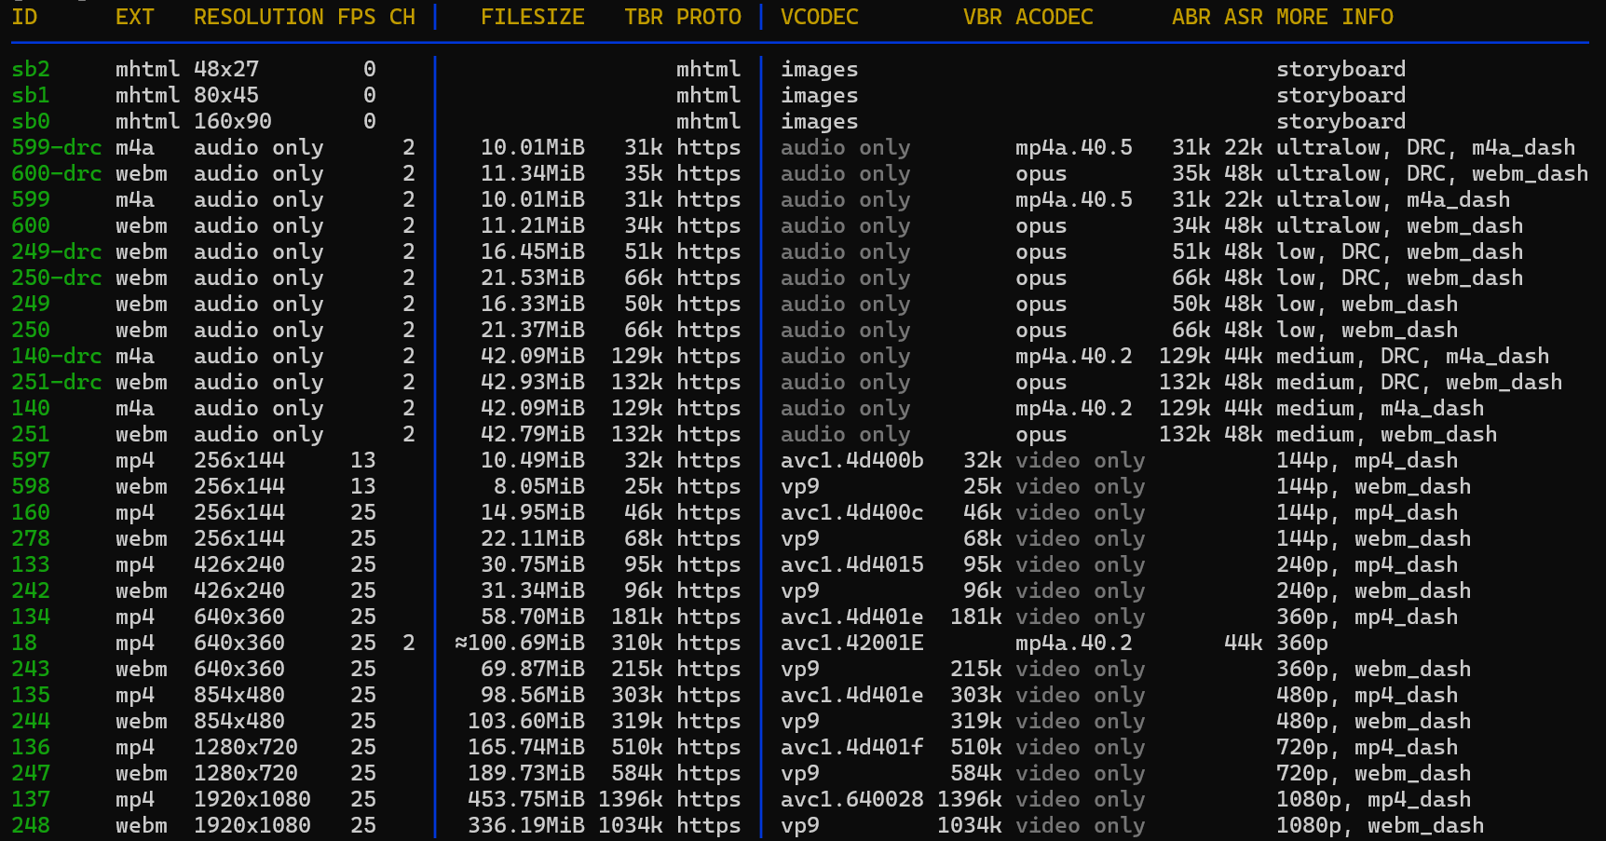Select the VCODEC column header
Screen dimensions: 1606x841
(820, 17)
